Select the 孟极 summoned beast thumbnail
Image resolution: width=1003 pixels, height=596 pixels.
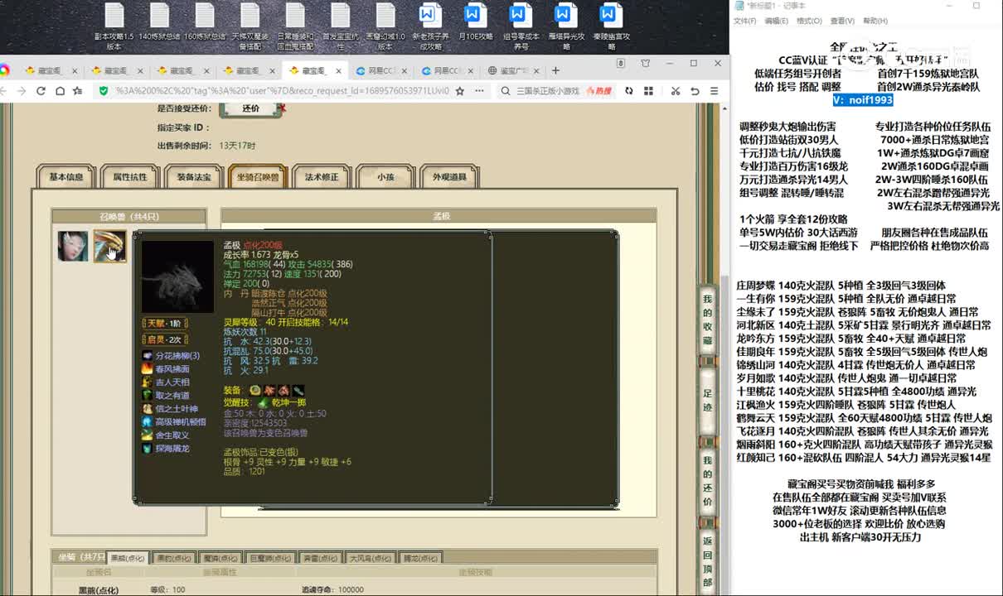pos(109,246)
